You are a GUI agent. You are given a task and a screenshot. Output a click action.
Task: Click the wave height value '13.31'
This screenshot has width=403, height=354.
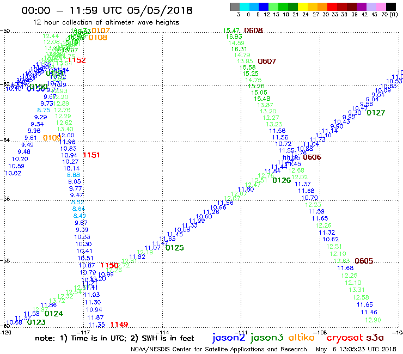[x=357, y=290]
